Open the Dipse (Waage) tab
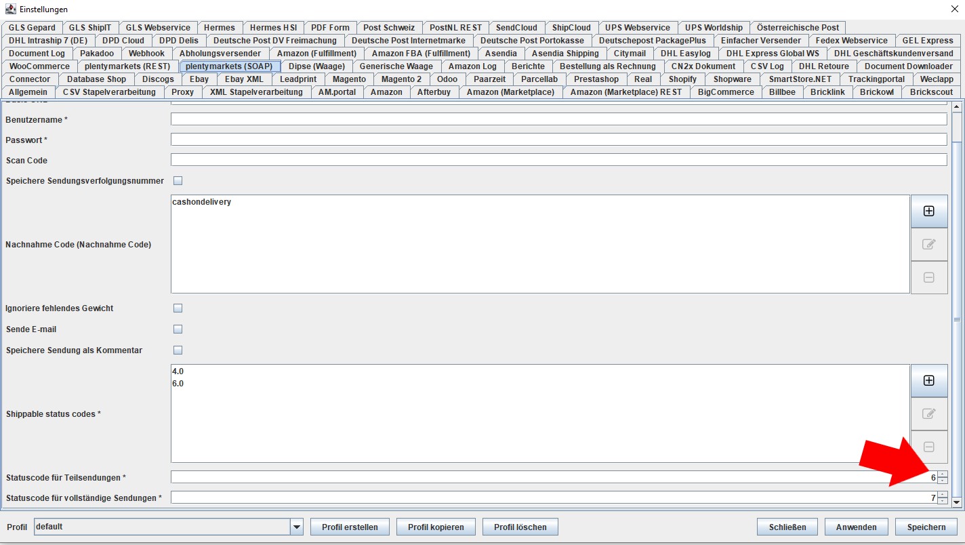The width and height of the screenshot is (965, 545). pyautogui.click(x=316, y=66)
